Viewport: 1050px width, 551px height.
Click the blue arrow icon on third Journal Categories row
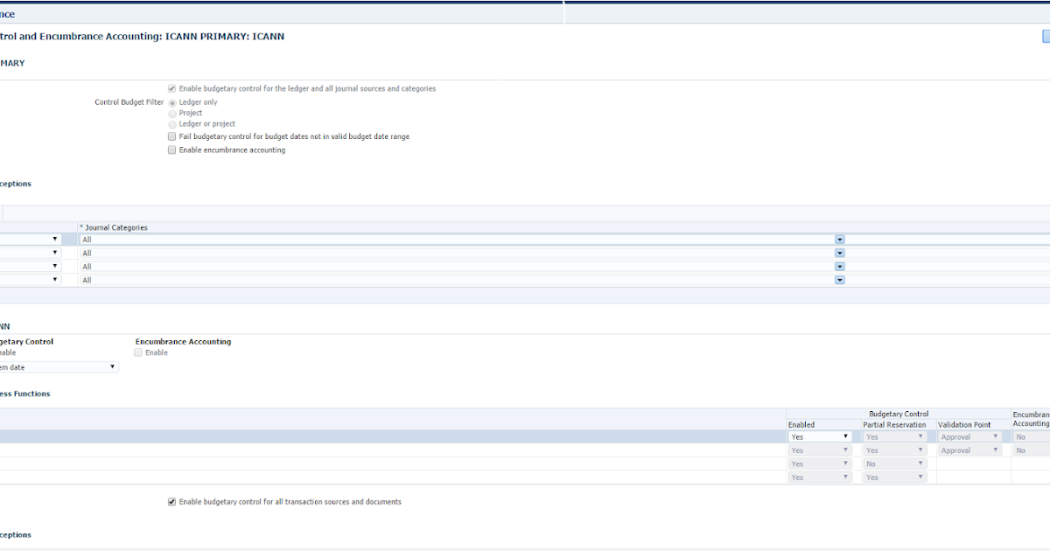point(839,266)
